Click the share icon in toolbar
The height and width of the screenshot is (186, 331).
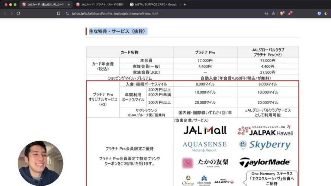[x=274, y=13]
